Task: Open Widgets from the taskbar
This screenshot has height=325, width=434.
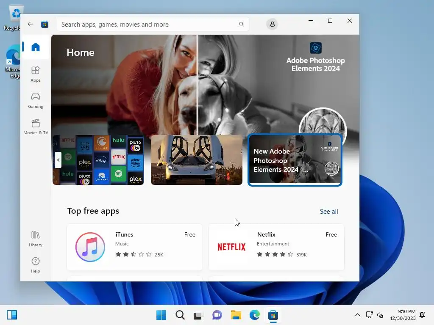Action: 11,315
